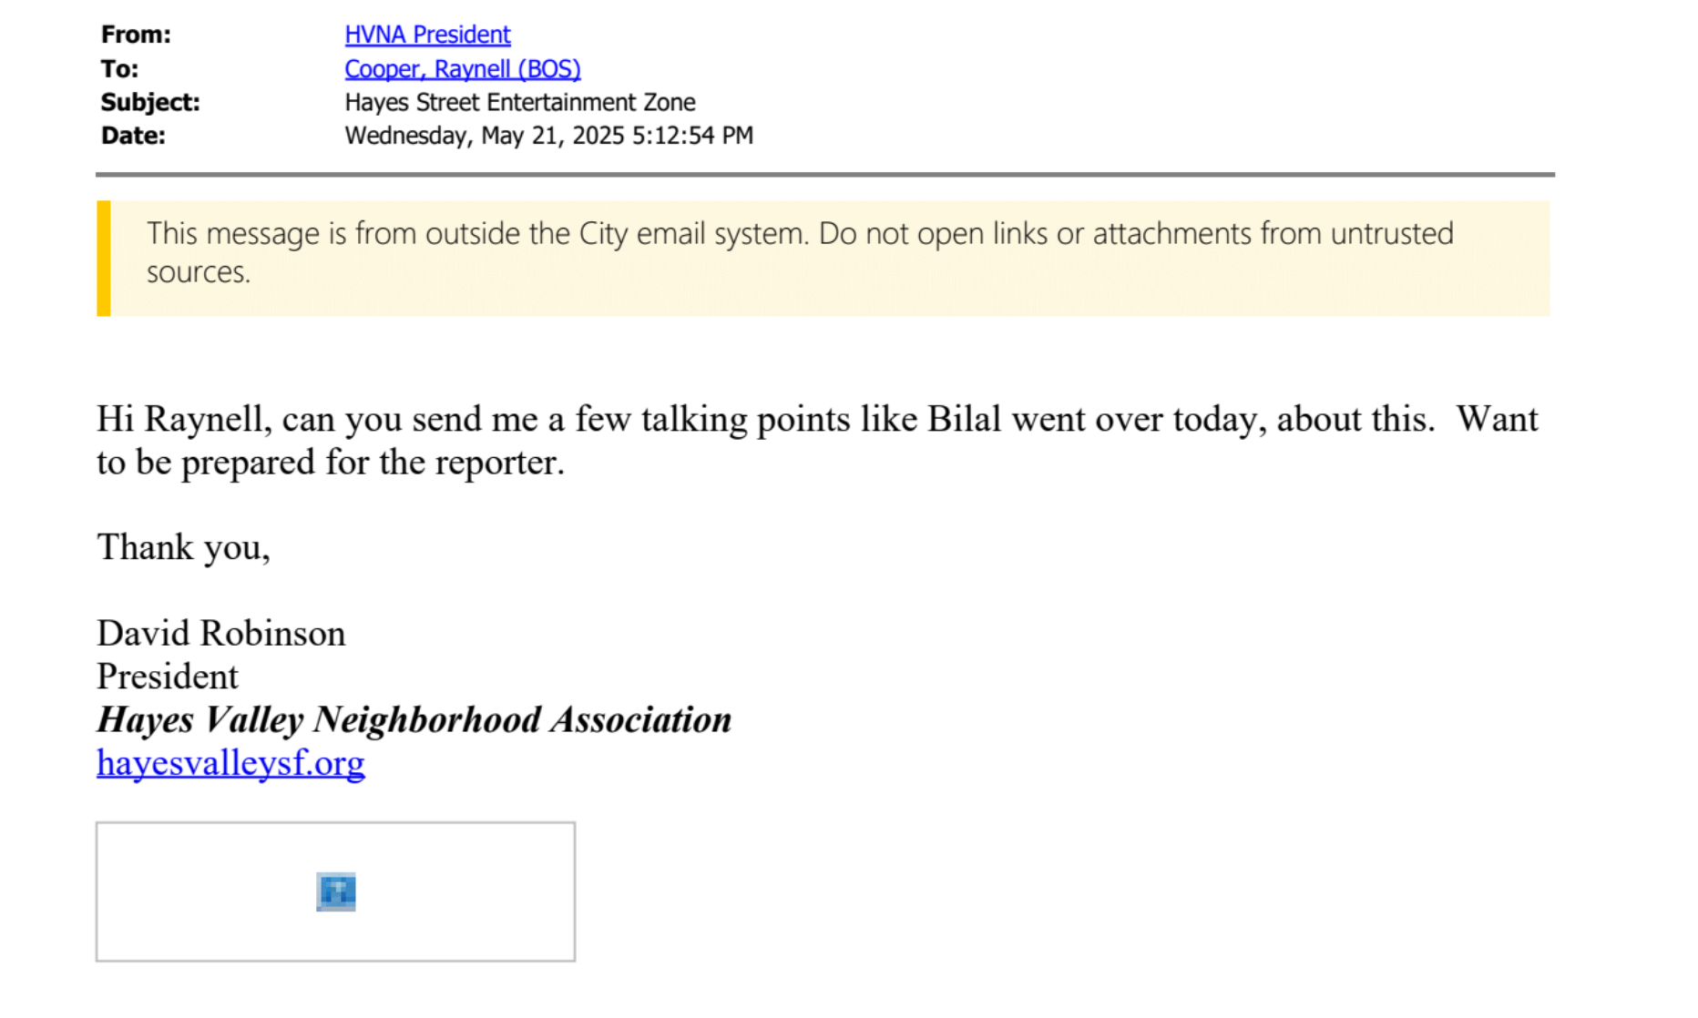The width and height of the screenshot is (1698, 1018).
Task: Click the Hi Raynell message paragraph
Action: coord(817,441)
